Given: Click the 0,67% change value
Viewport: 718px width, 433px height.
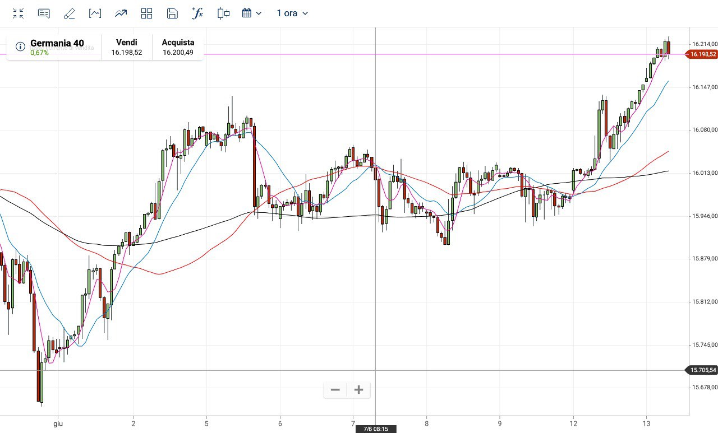Looking at the screenshot, I should coord(39,53).
